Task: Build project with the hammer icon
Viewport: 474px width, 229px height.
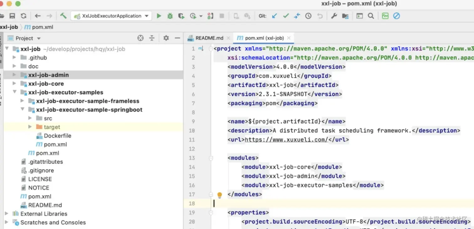Action: click(x=63, y=16)
